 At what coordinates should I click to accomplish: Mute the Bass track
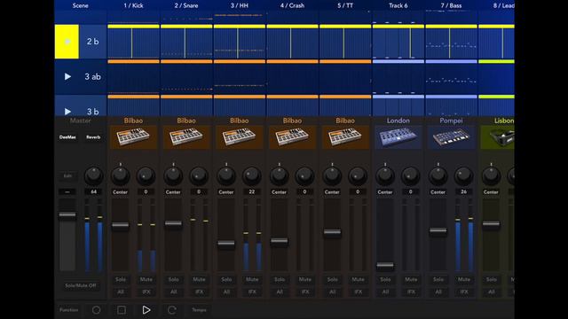[x=463, y=280]
